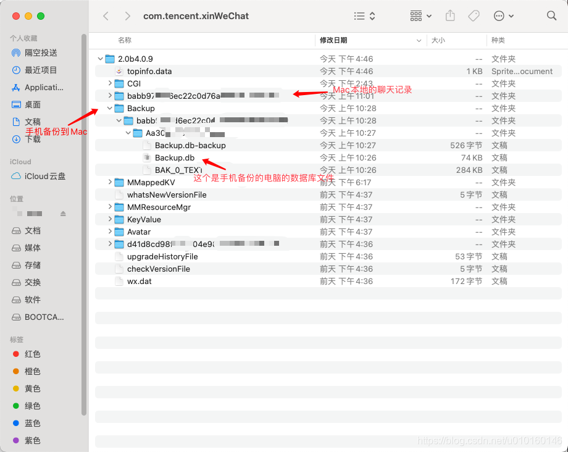Viewport: 568px width, 452px height.
Task: Open iCloud云盘 in the sidebar
Action: tap(38, 177)
